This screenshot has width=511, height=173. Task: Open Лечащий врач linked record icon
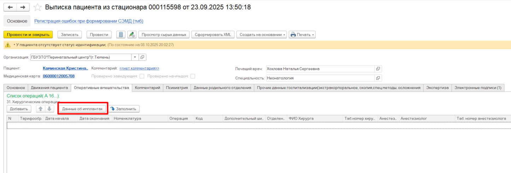pos(378,69)
